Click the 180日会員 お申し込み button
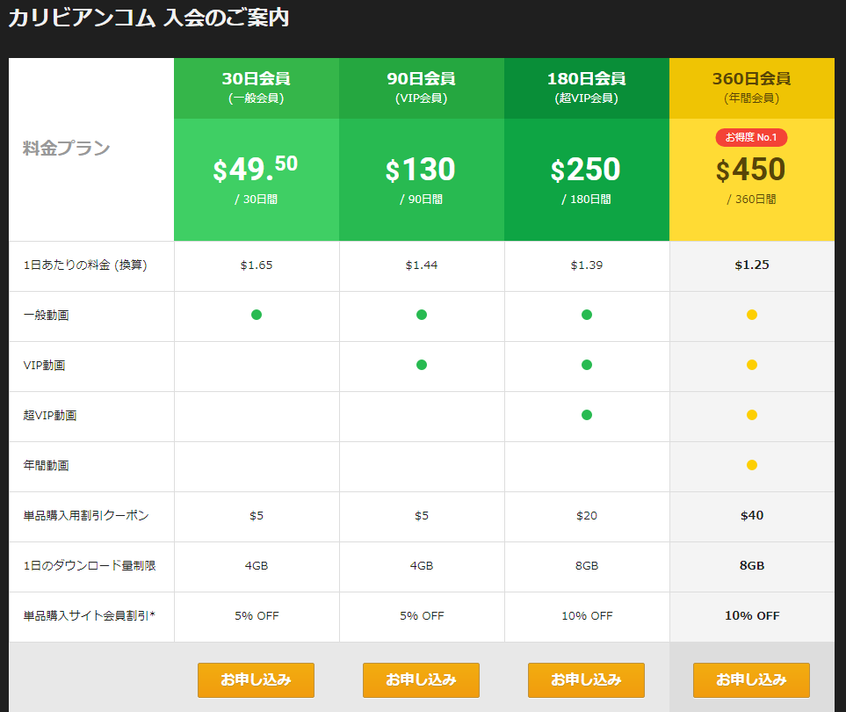Image resolution: width=846 pixels, height=712 pixels. click(x=586, y=679)
